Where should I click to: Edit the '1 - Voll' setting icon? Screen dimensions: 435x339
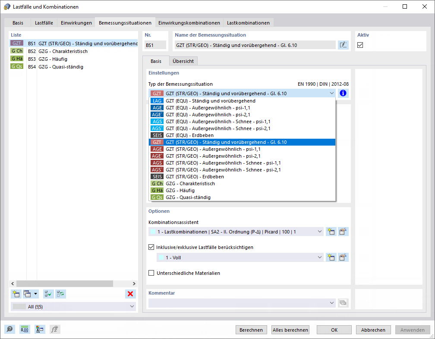pos(343,257)
